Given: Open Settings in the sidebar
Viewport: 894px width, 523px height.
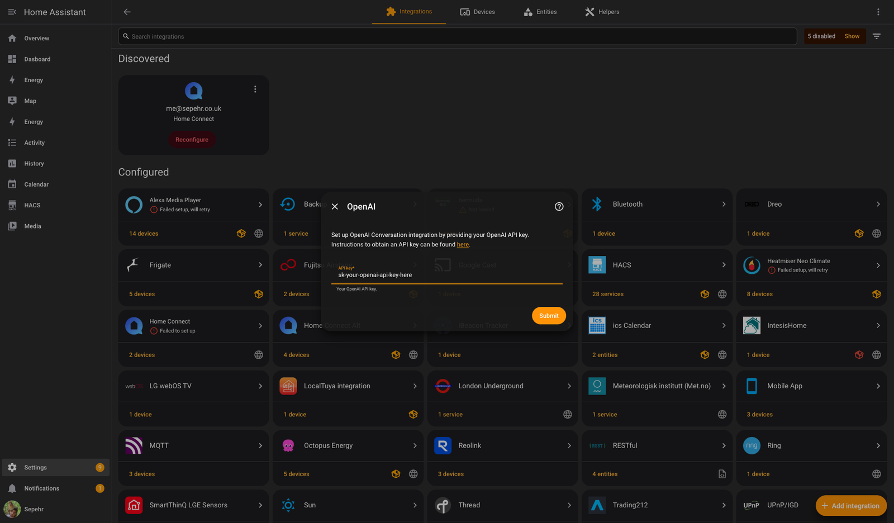Looking at the screenshot, I should coord(55,468).
